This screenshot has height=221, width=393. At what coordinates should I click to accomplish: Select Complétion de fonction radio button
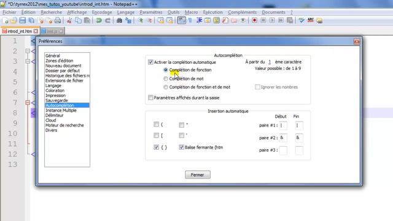[x=166, y=70]
